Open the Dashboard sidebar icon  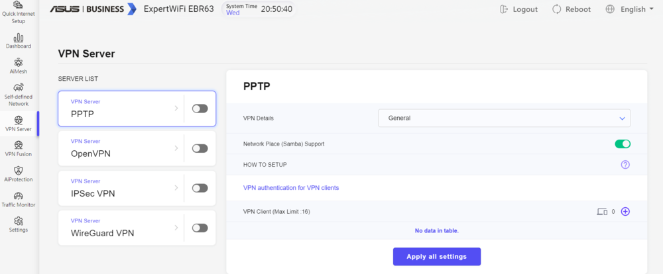19,38
